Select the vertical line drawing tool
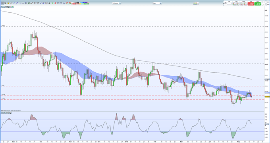The width and height of the screenshot is (270, 143). pos(20,3)
